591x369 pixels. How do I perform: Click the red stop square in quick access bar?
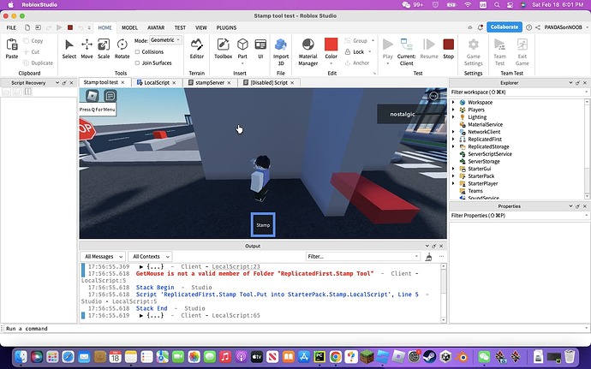point(70,27)
